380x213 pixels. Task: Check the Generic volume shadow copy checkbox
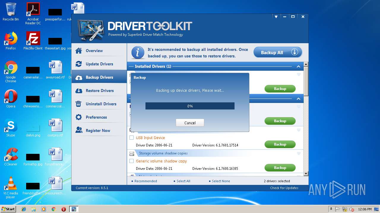(x=132, y=161)
